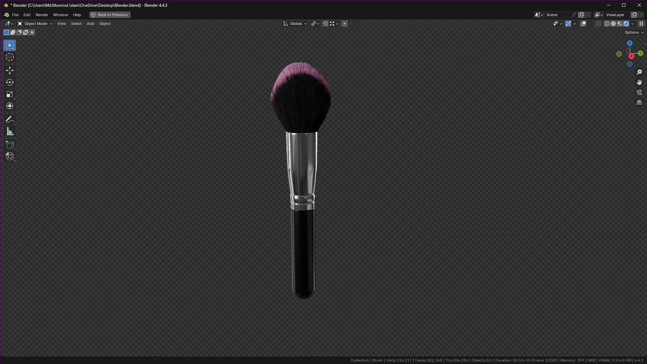The image size is (647, 364).
Task: Expand the Options dropdown
Action: coord(634,32)
